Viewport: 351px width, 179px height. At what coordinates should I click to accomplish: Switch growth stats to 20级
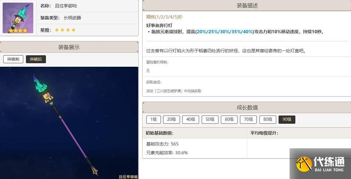pyautogui.click(x=172, y=119)
